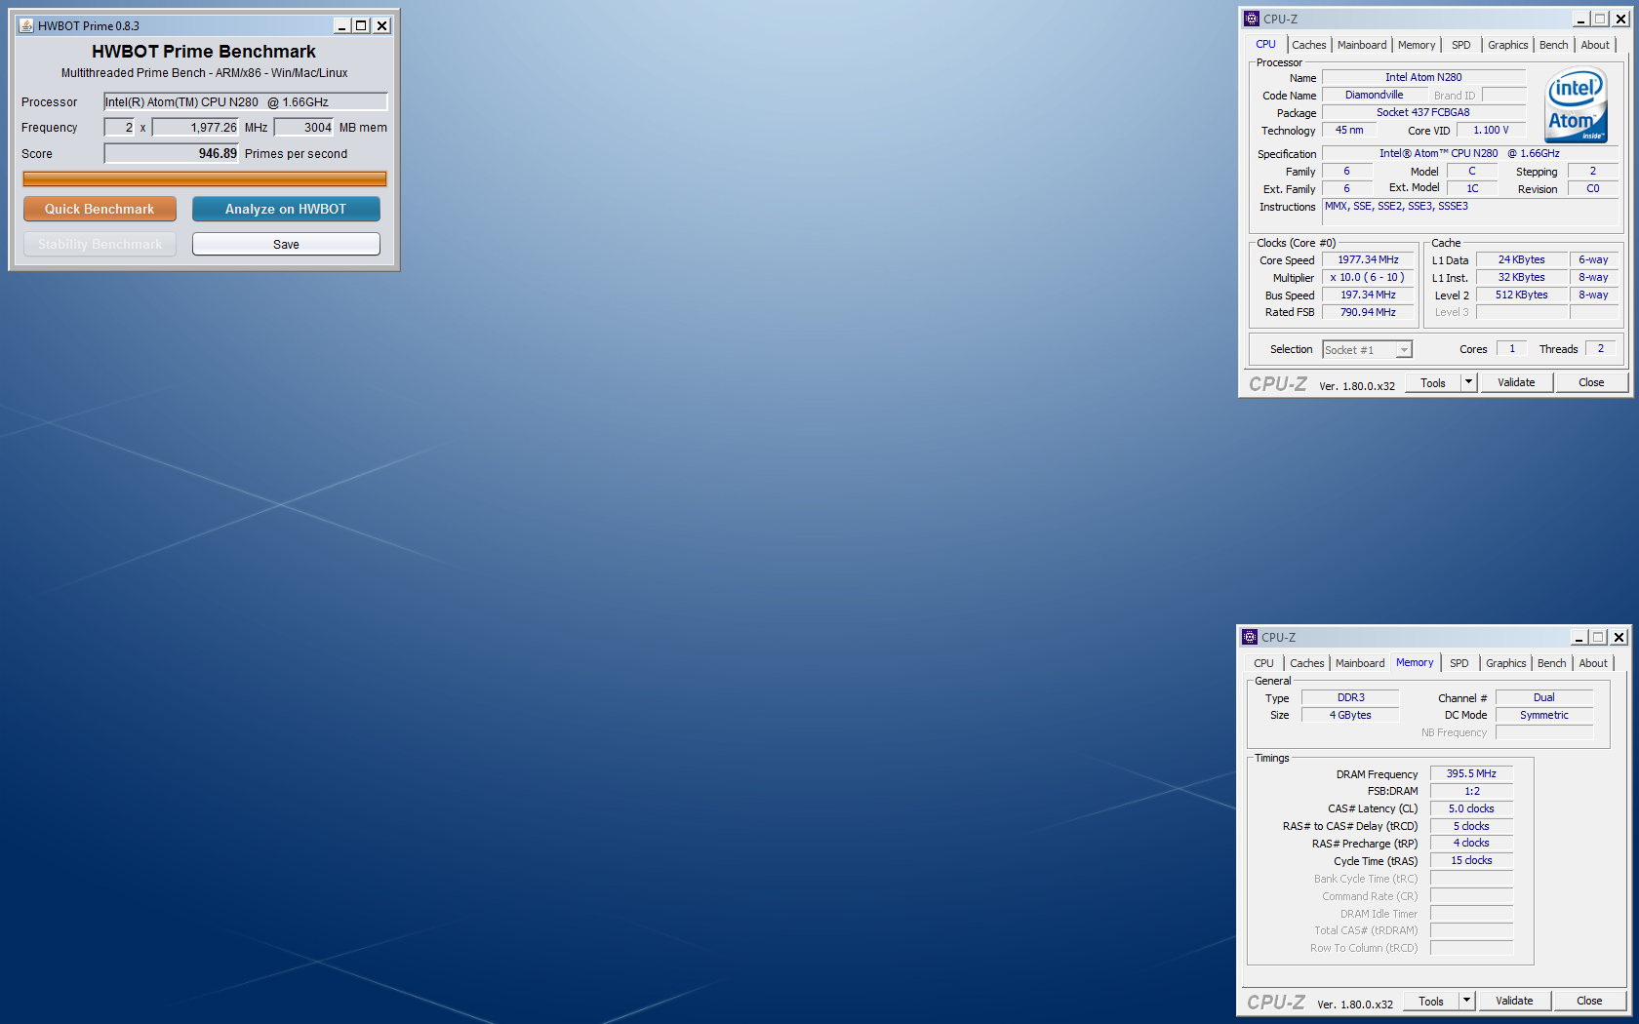Switch to Caches tab in top CPU-Z
Image resolution: width=1639 pixels, height=1024 pixels.
(x=1309, y=45)
